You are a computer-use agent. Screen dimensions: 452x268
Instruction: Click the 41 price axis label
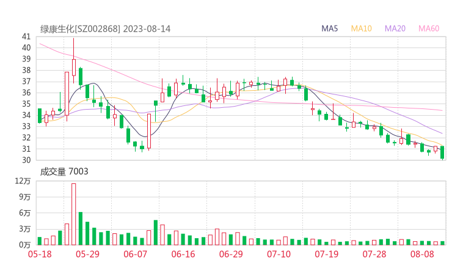click(26, 37)
